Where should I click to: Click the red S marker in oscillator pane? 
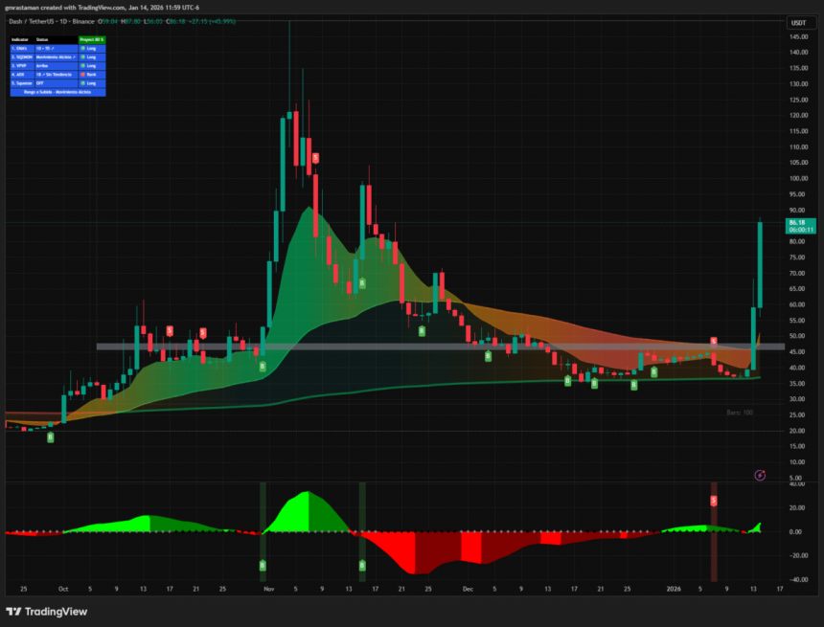pyautogui.click(x=714, y=501)
